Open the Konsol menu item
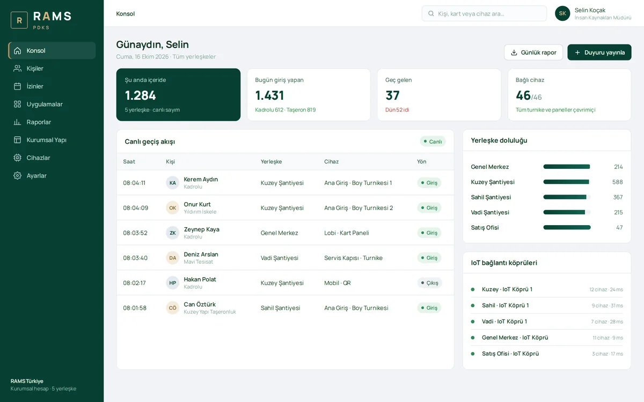The width and height of the screenshot is (644, 402). point(52,50)
